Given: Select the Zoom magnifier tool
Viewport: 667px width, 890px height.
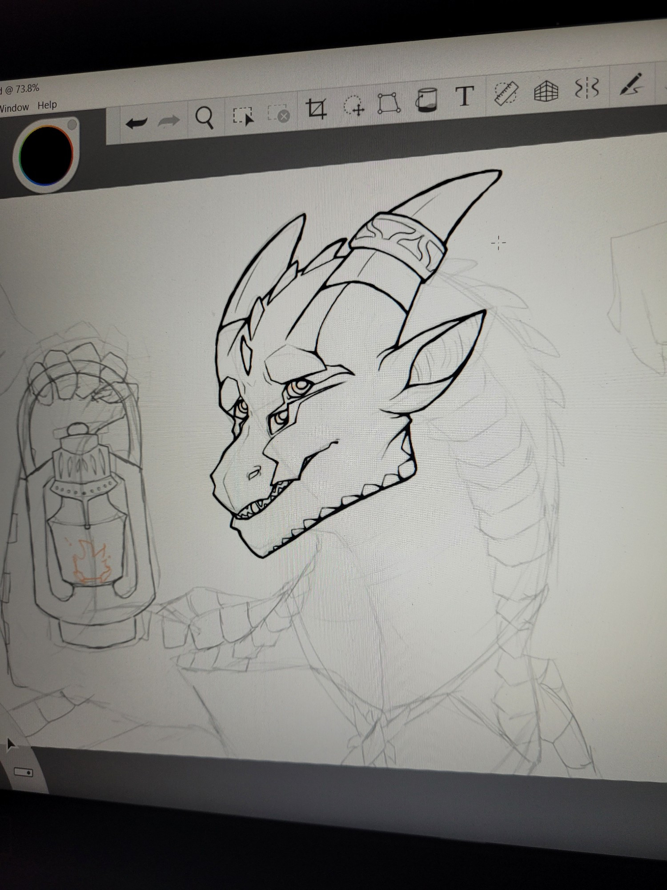Looking at the screenshot, I should point(205,118).
